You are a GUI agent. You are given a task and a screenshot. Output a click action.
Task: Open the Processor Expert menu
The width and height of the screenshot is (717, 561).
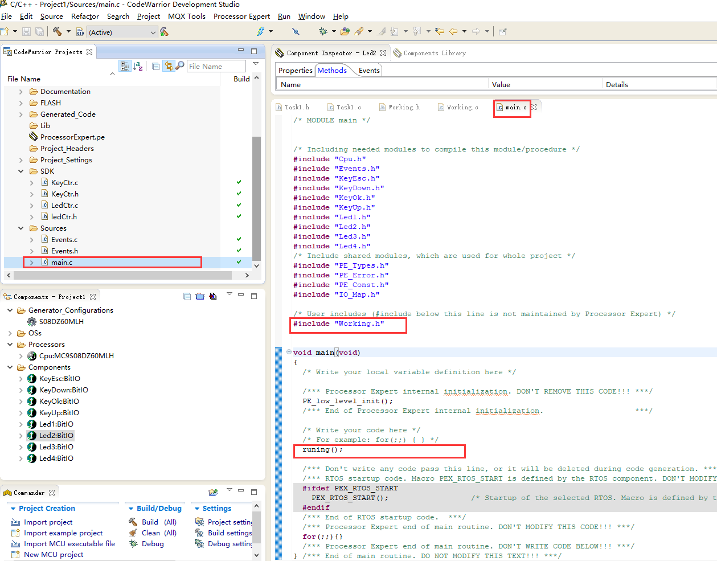coord(241,17)
